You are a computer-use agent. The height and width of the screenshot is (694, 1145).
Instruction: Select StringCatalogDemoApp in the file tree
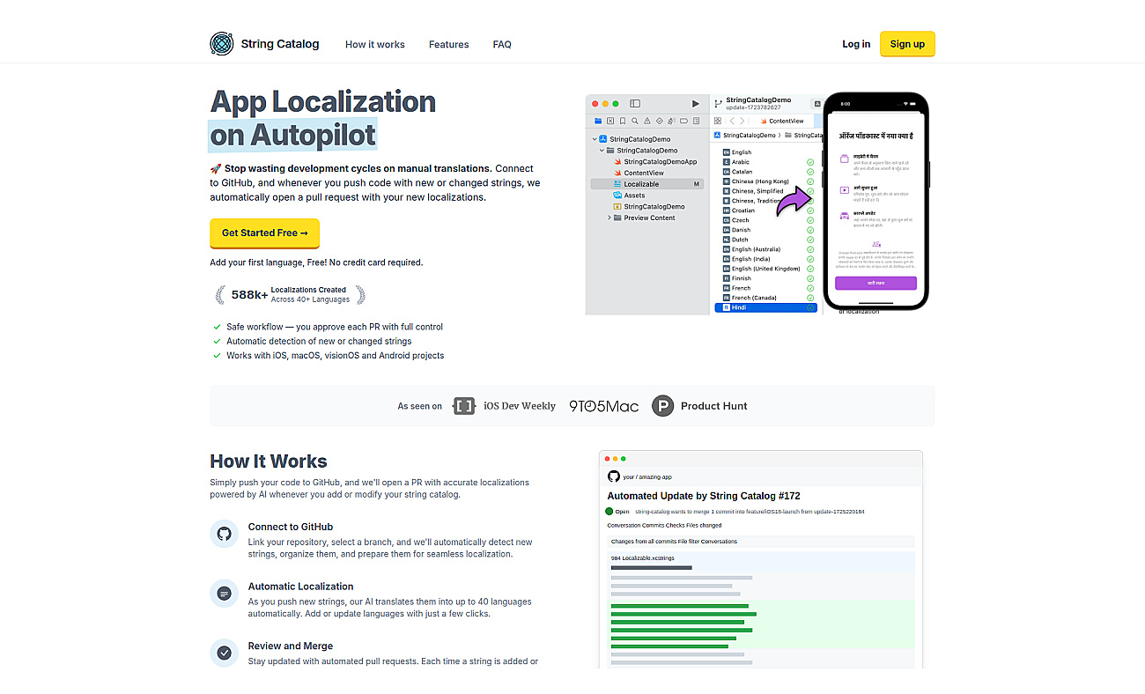pyautogui.click(x=654, y=162)
